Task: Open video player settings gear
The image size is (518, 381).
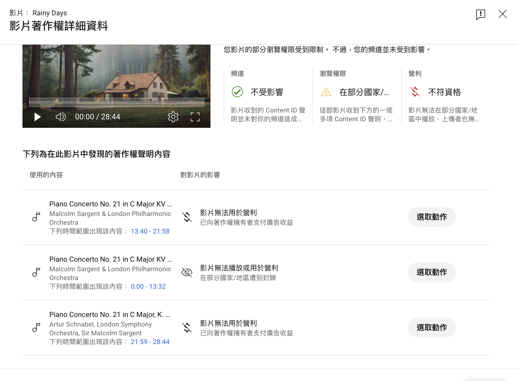Action: tap(173, 117)
